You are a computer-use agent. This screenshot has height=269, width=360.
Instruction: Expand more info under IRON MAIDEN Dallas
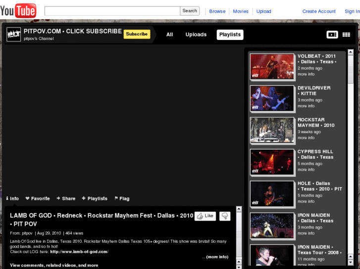point(306,233)
